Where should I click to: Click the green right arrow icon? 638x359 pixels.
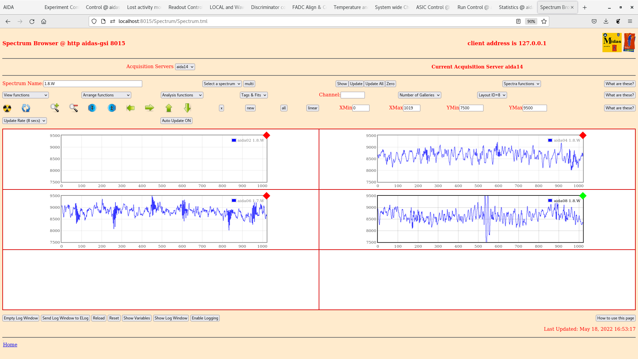150,108
